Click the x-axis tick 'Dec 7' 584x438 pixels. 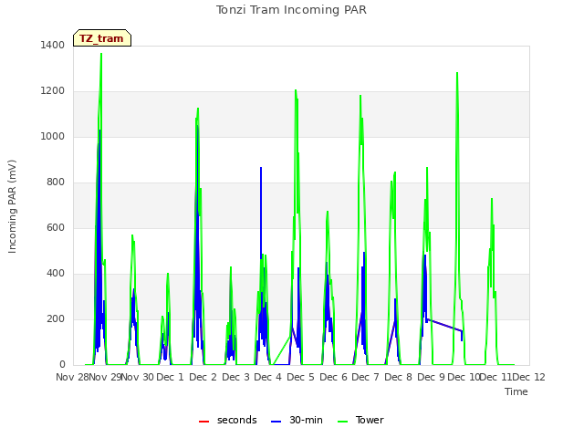coord(365,377)
